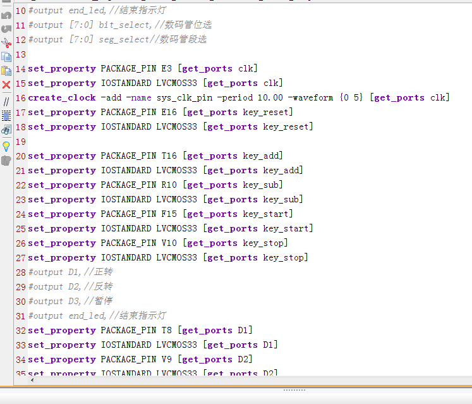Image resolution: width=472 pixels, height=404 pixels.
Task: Enable column selection mode icon
Action: pos(6,116)
